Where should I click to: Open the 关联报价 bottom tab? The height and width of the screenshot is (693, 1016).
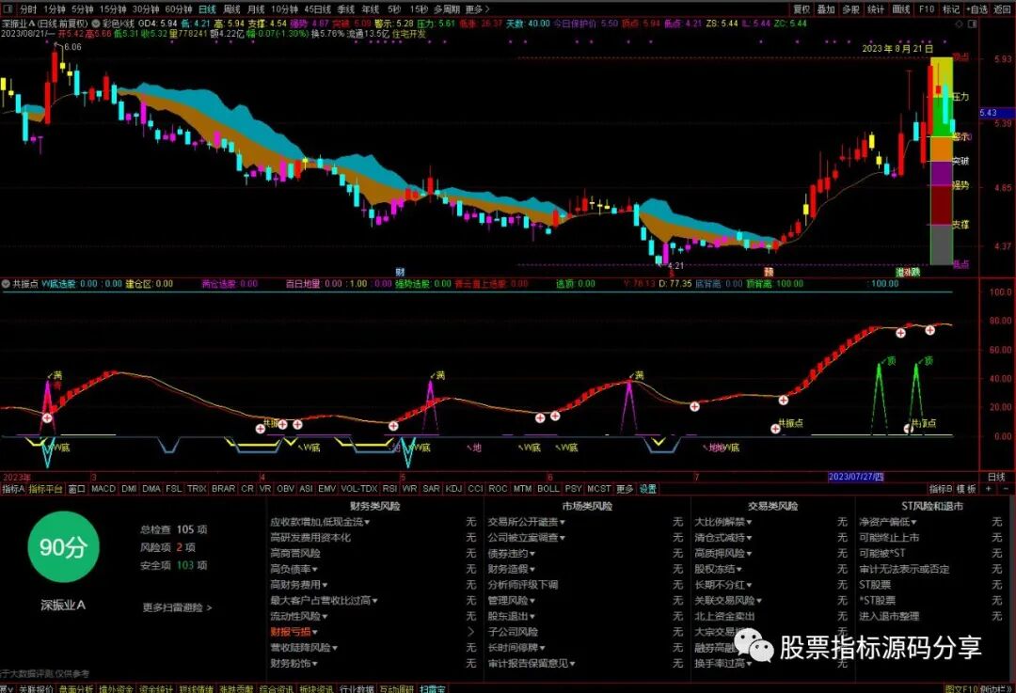click(36, 688)
